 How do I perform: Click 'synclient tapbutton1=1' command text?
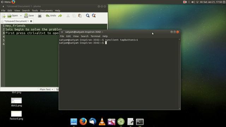pyautogui.click(x=121, y=40)
